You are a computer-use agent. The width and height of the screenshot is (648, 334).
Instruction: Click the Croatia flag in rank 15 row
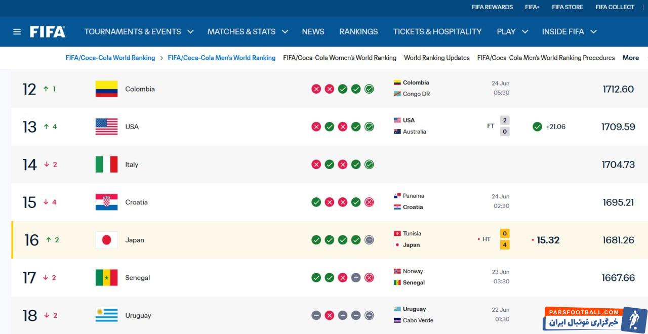tap(106, 202)
